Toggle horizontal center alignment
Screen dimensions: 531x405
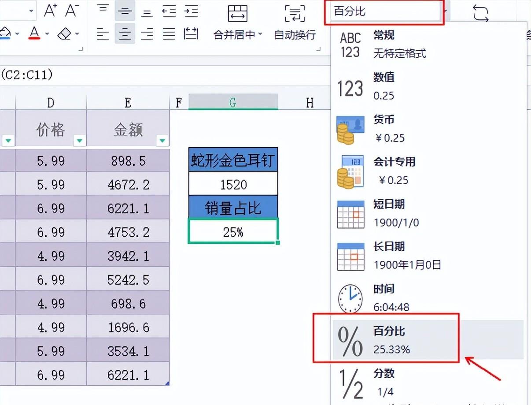125,33
